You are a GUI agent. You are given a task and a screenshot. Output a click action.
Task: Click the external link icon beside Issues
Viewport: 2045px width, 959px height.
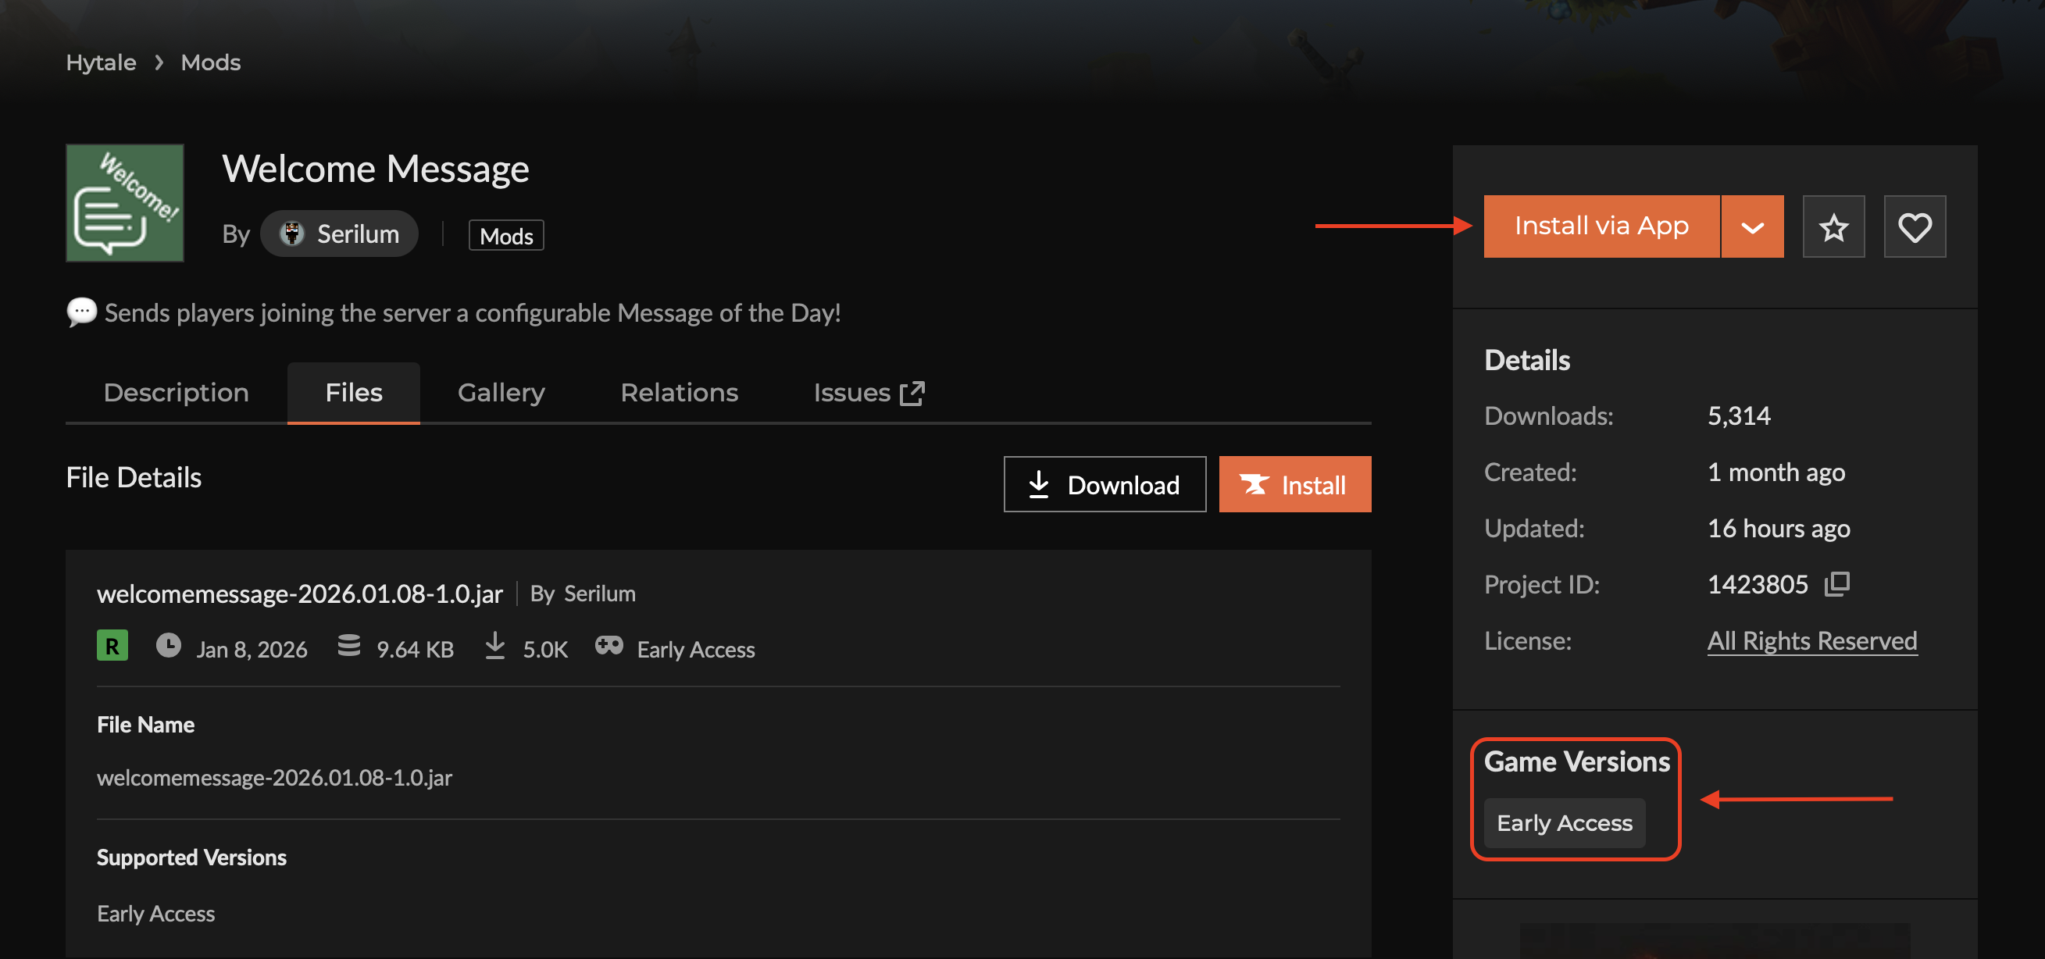[912, 393]
